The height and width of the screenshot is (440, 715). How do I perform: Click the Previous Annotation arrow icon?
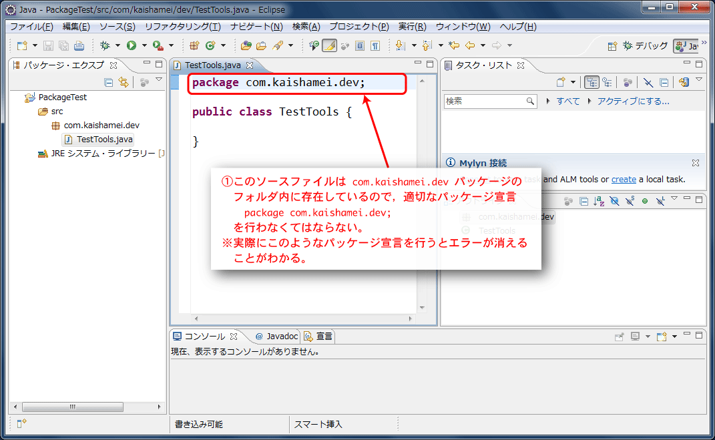click(x=427, y=45)
